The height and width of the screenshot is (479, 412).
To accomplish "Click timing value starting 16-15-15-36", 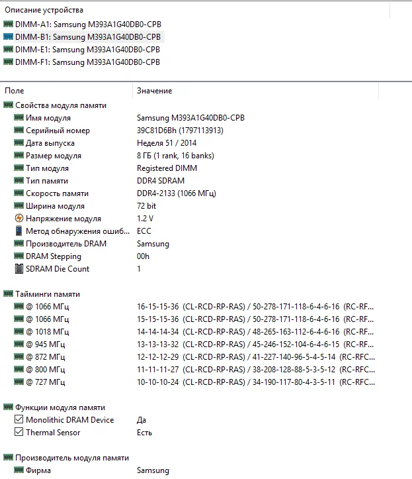I will pyautogui.click(x=255, y=306).
